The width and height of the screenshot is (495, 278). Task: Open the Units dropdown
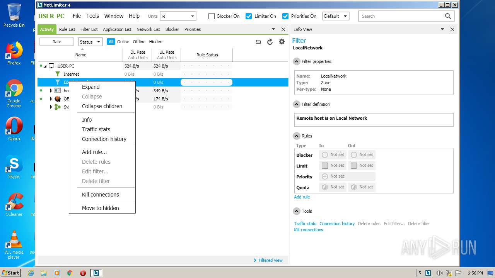[178, 16]
